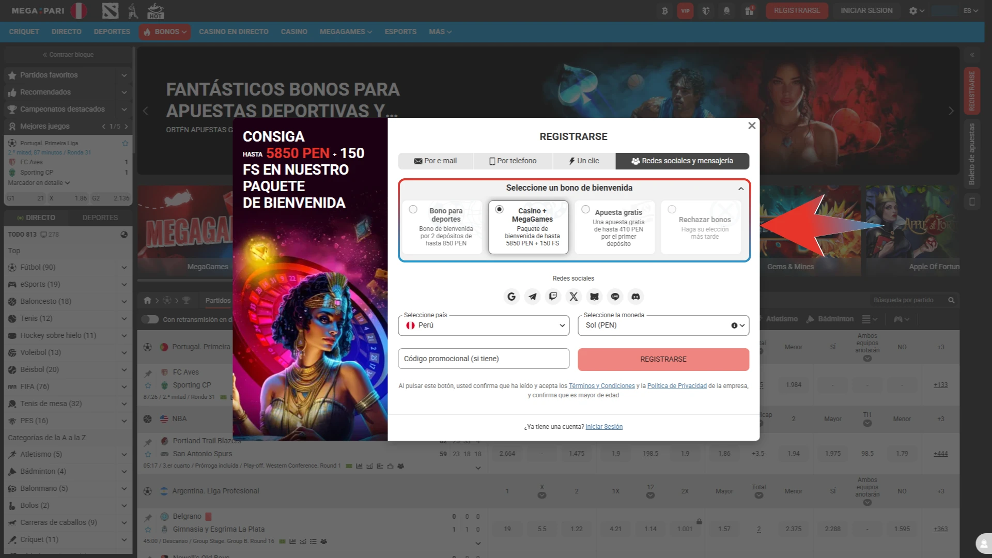Image resolution: width=992 pixels, height=558 pixels.
Task: Pin the FC Aves match
Action: [148, 373]
